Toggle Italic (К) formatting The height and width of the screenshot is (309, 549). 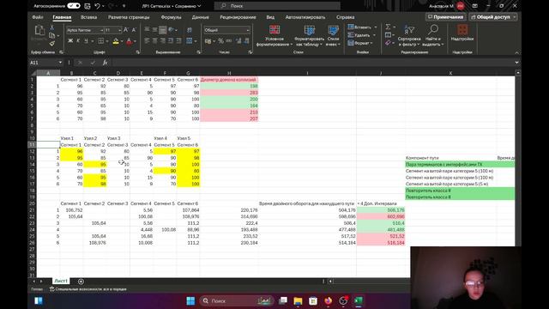pyautogui.click(x=78, y=41)
